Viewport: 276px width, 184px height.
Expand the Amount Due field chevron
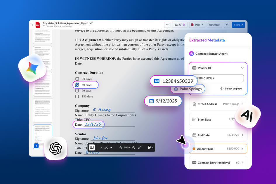point(242,149)
